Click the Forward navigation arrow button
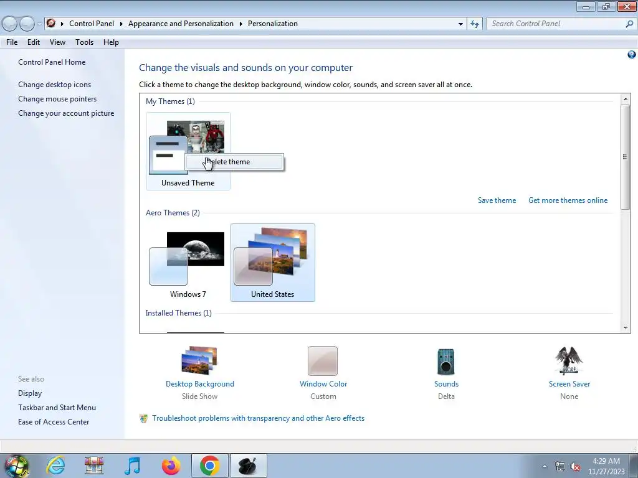The height and width of the screenshot is (478, 638). (27, 24)
